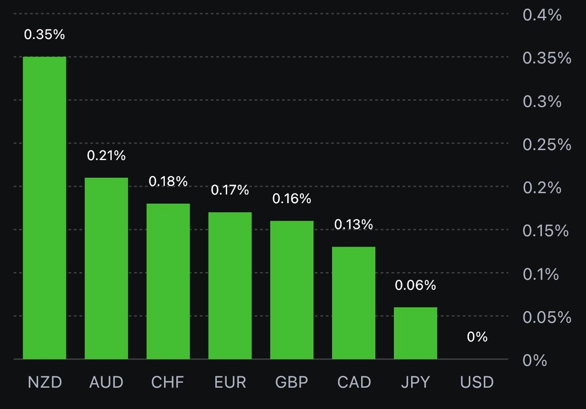The image size is (586, 409).
Task: Click the JPY currency label
Action: [x=415, y=382]
